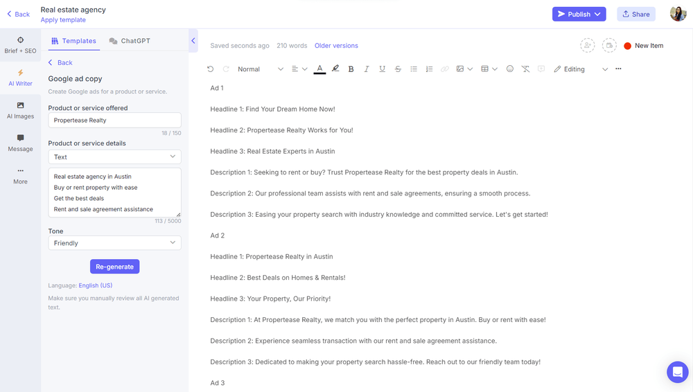Image resolution: width=693 pixels, height=392 pixels.
Task: Undo the last edit
Action: [211, 69]
